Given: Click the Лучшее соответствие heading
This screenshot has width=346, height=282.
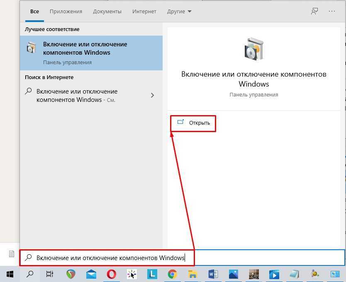Looking at the screenshot, I should (52, 29).
